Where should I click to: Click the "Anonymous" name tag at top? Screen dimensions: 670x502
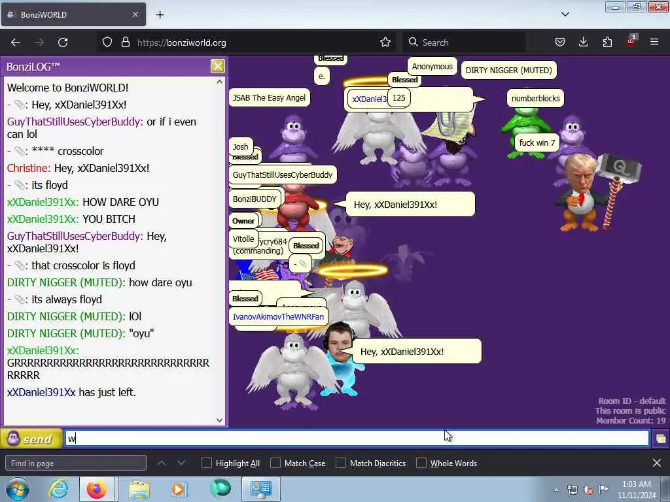432,66
